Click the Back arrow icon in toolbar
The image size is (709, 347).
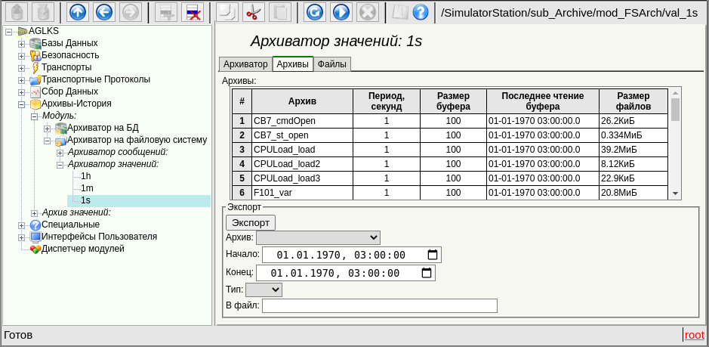coord(103,12)
